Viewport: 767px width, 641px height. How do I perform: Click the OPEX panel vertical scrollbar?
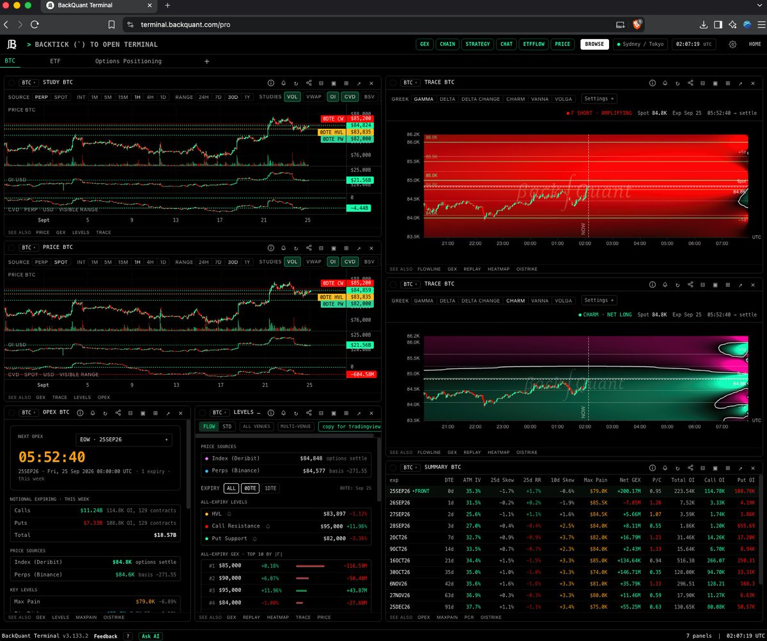click(188, 463)
